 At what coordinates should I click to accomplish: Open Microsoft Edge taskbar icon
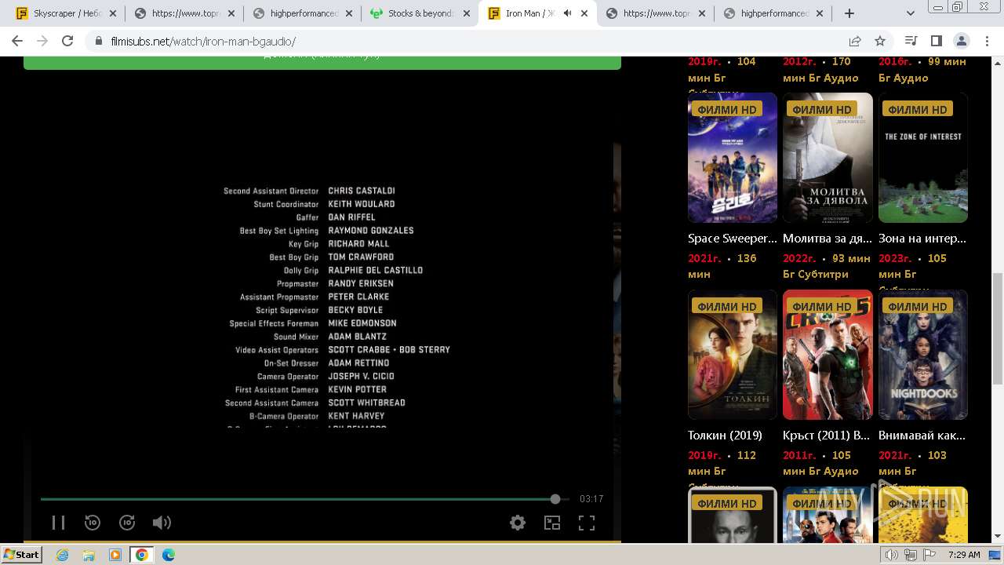pos(168,555)
